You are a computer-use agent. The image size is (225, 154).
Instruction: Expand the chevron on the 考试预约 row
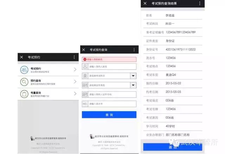(x=75, y=70)
